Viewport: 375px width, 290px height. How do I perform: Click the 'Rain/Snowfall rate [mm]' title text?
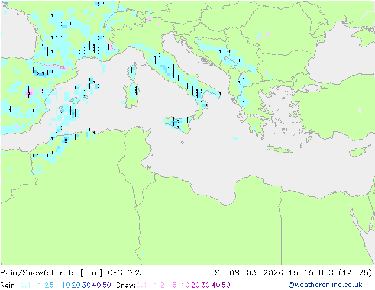[51, 273]
